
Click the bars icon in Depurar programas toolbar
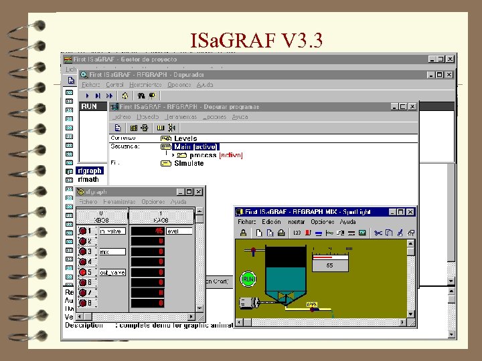pyautogui.click(x=161, y=128)
